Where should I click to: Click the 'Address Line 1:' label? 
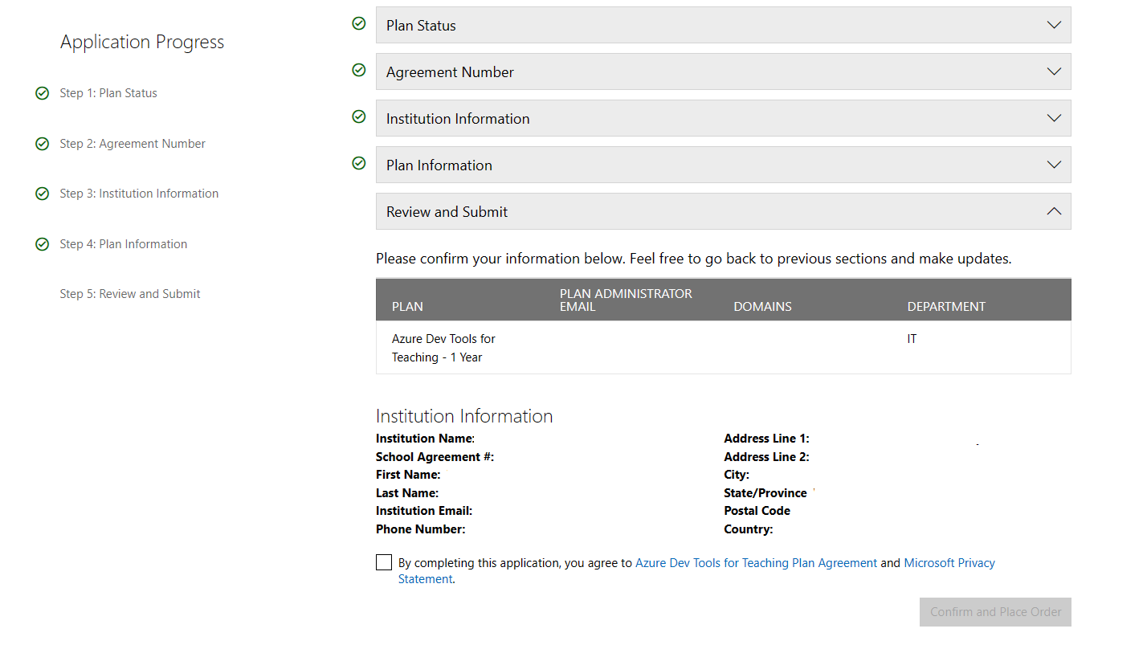click(x=766, y=439)
